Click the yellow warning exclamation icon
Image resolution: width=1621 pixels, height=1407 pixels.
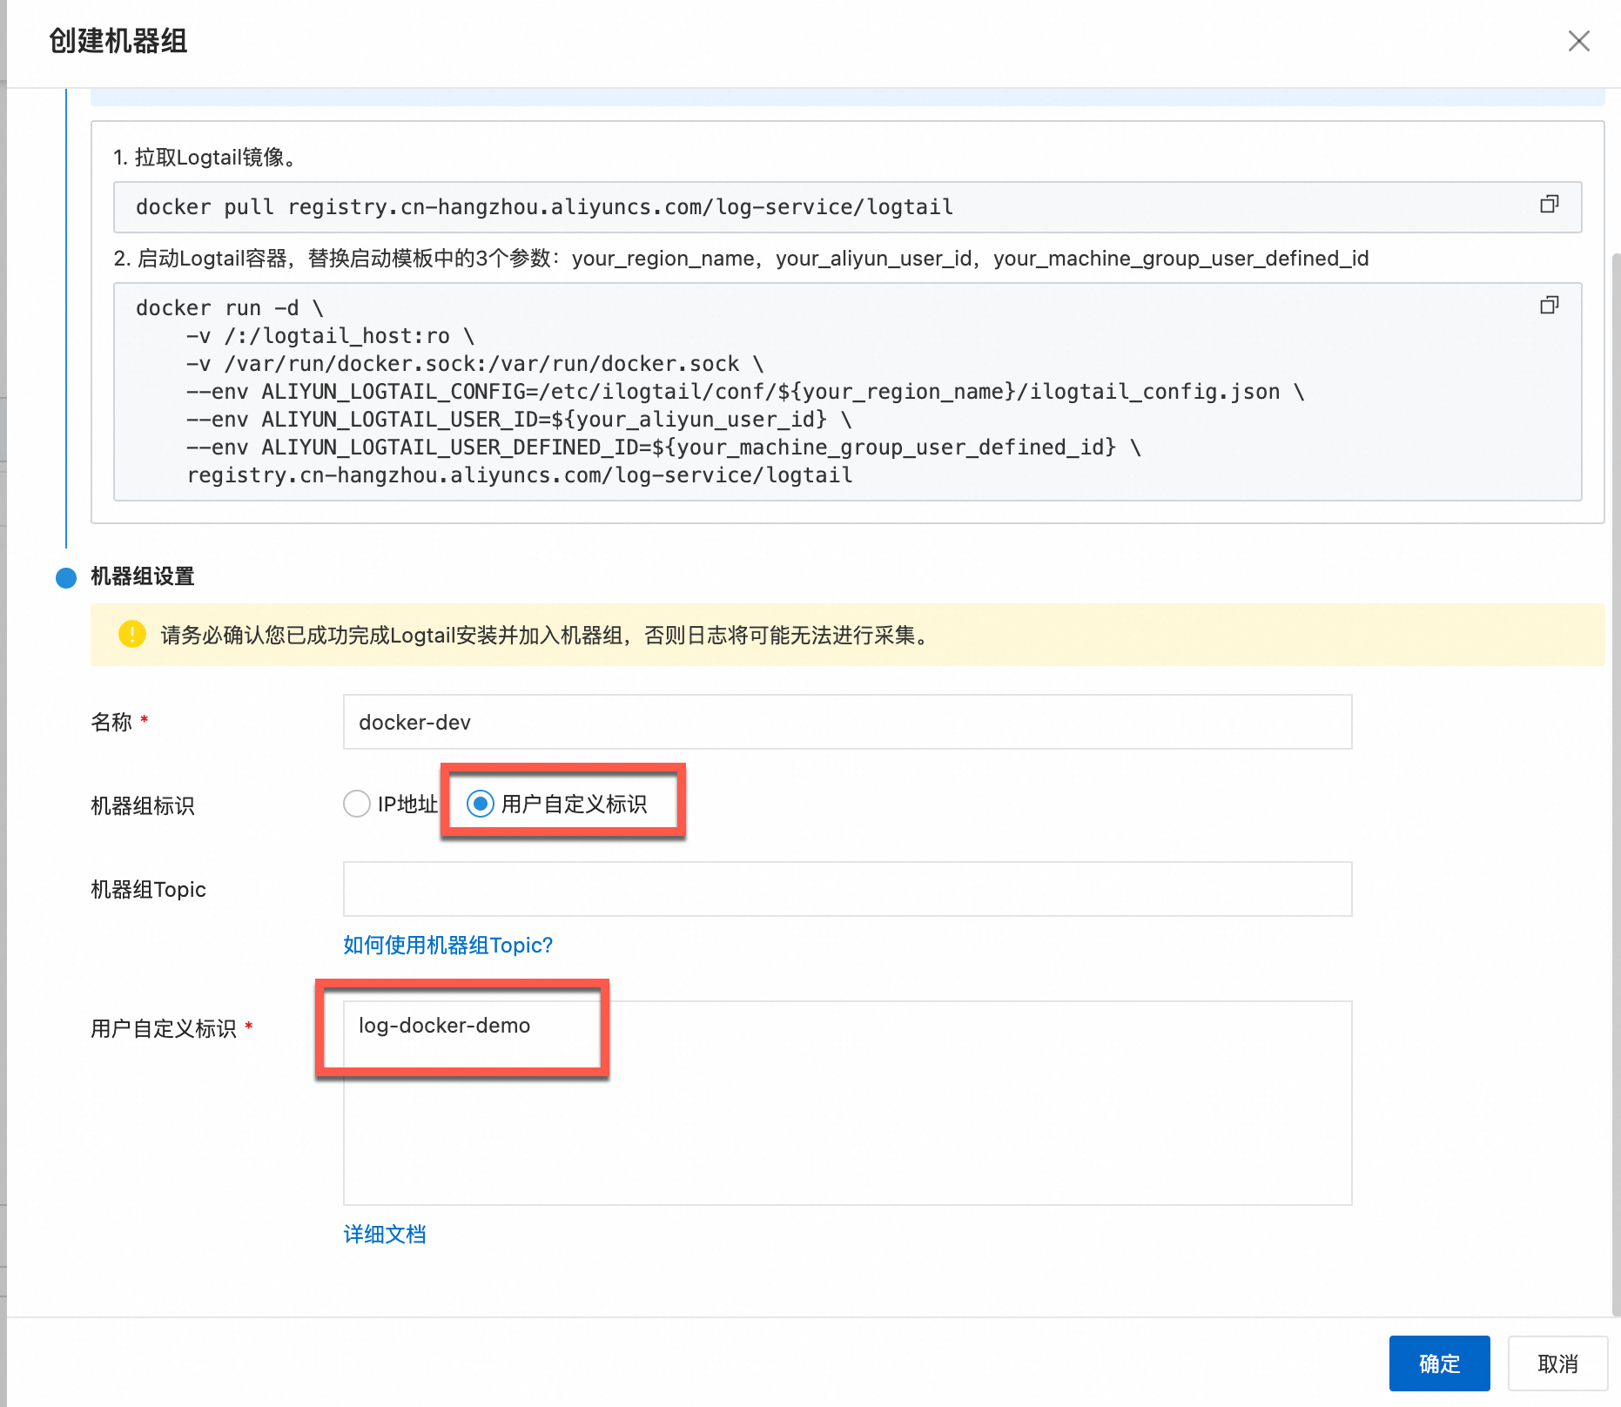[131, 634]
